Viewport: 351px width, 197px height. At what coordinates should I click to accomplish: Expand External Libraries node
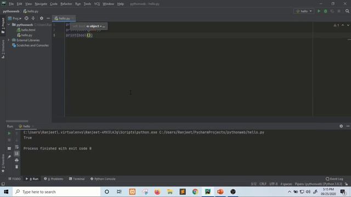coord(9,40)
